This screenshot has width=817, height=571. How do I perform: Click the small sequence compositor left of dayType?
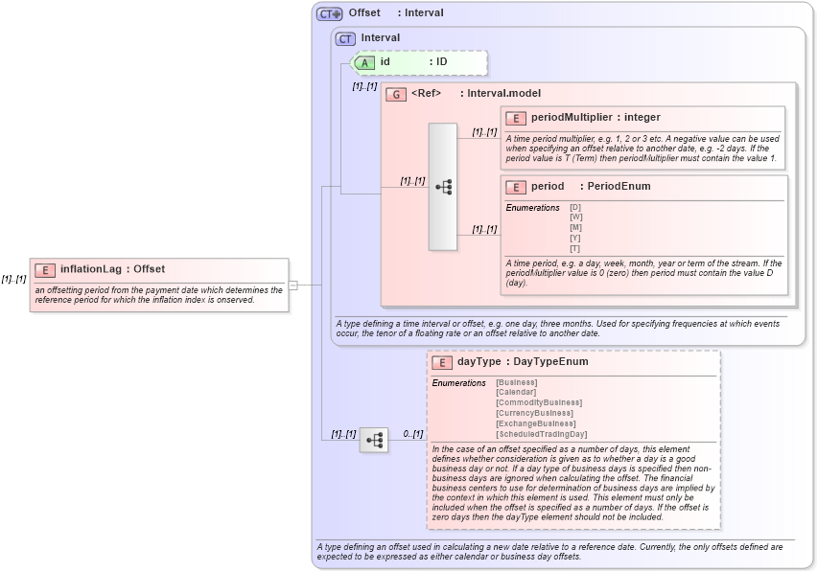(374, 441)
